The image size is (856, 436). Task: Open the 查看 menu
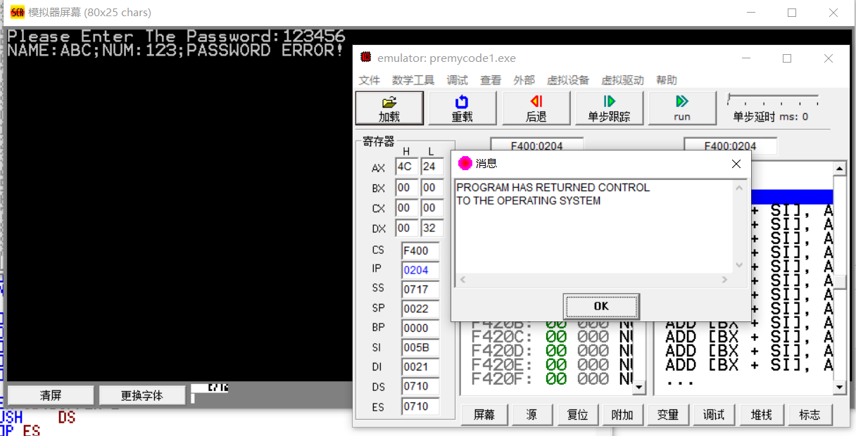coord(491,80)
